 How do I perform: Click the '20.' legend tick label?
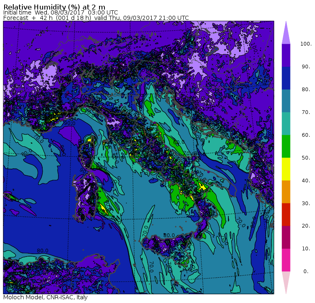306,226
